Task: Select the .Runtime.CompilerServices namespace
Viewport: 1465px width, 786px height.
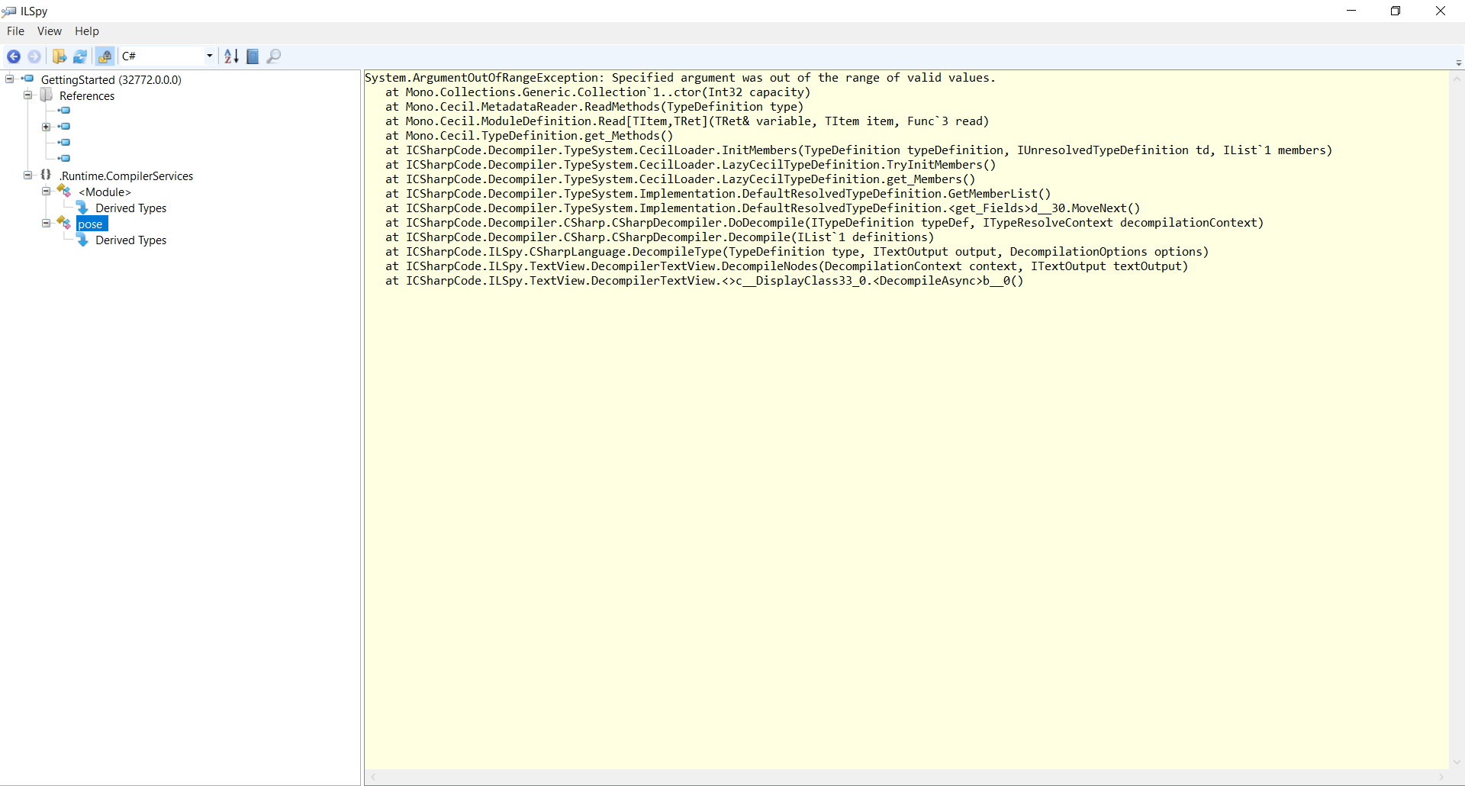Action: (127, 176)
